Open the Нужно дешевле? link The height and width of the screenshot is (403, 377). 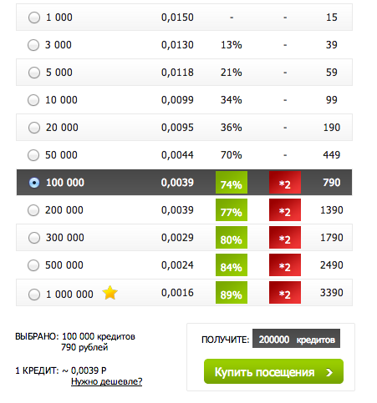pyautogui.click(x=106, y=381)
